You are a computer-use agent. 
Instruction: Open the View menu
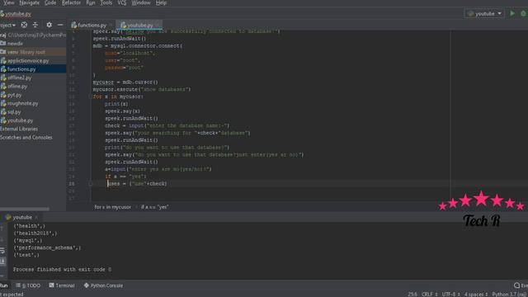(x=8, y=2)
